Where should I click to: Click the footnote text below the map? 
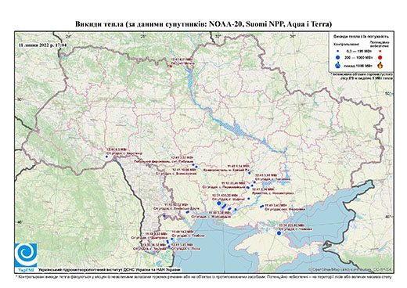pyautogui.click(x=203, y=276)
